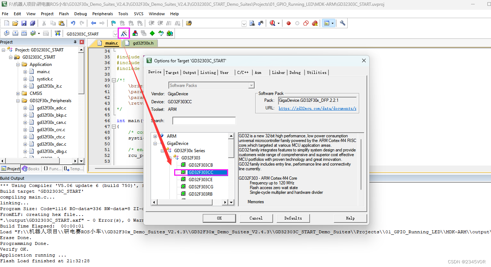Expand main.c node in Project tree
The image size is (491, 267).
point(25,72)
